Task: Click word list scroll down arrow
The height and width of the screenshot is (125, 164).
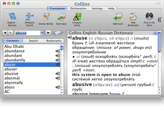Action: (x=62, y=93)
